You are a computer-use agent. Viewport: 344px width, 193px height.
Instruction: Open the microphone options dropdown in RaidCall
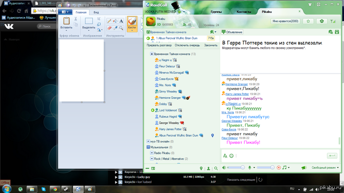click(x=254, y=167)
